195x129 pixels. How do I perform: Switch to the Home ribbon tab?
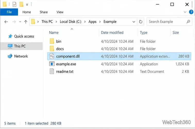(x=27, y=12)
